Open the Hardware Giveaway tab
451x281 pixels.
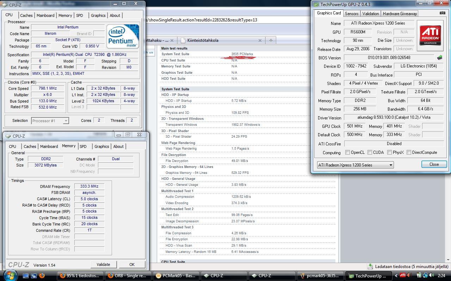(x=400, y=14)
